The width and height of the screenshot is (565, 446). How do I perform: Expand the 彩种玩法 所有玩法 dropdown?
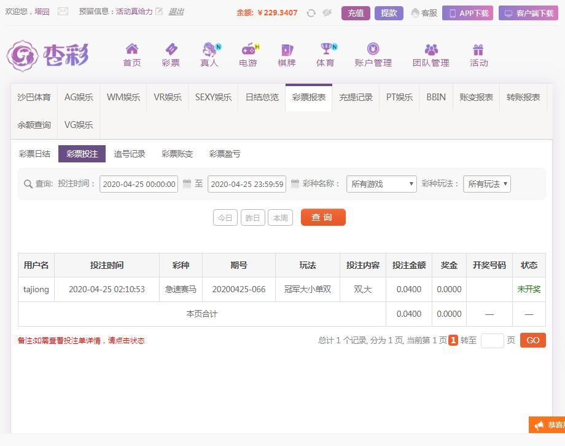click(486, 184)
